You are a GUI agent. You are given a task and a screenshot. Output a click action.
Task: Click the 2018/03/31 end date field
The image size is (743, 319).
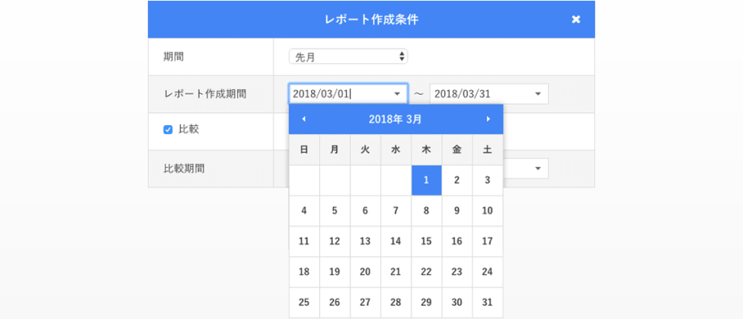(x=489, y=94)
